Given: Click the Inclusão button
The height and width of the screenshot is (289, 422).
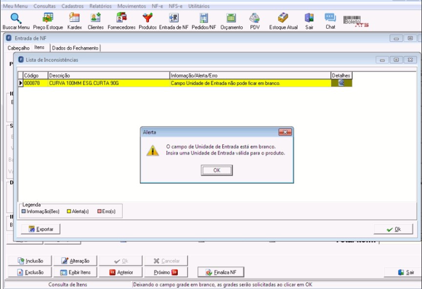Looking at the screenshot, I should tap(30, 261).
